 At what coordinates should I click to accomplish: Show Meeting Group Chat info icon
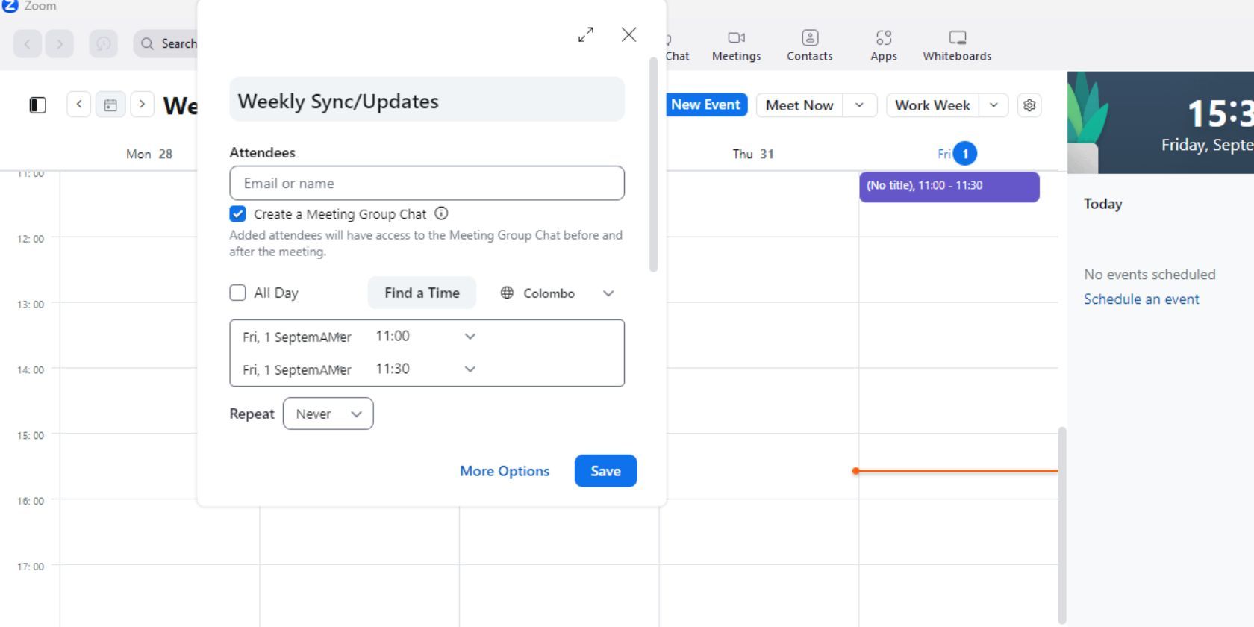pyautogui.click(x=441, y=213)
